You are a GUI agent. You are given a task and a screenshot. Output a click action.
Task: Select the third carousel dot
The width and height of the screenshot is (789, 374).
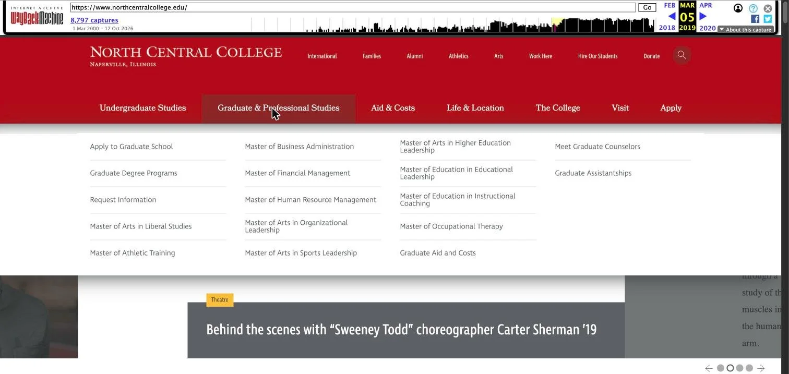(739, 368)
